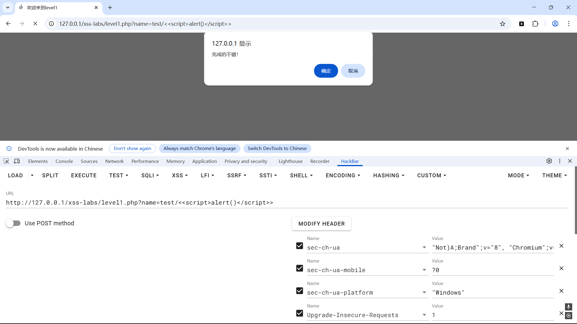Uncheck the Upgrade-Insecure-Requests header checkbox
The image size is (577, 324).
[x=300, y=313]
